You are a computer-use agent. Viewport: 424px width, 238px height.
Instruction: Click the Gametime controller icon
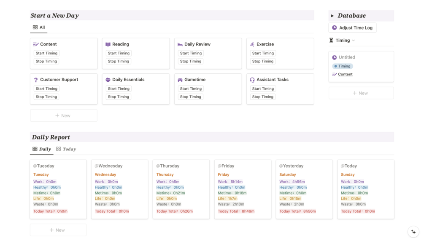[180, 80]
